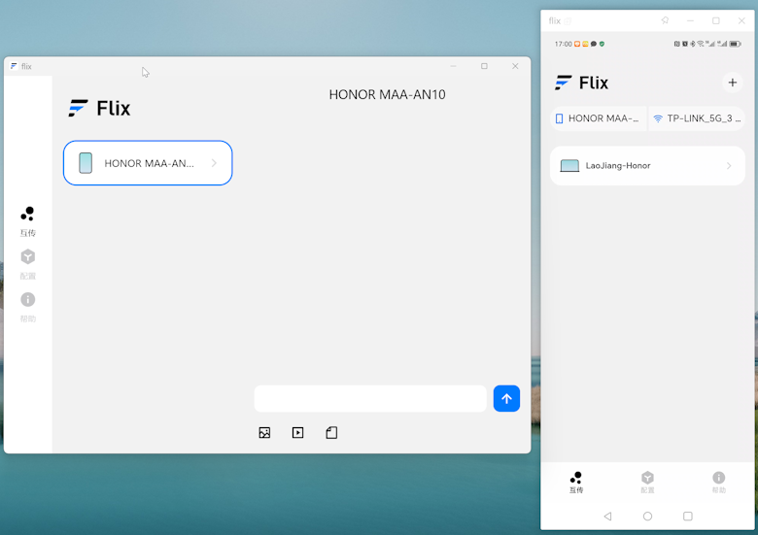Open 帮助 help tab in desktop sidebar
The height and width of the screenshot is (535, 758).
click(27, 307)
